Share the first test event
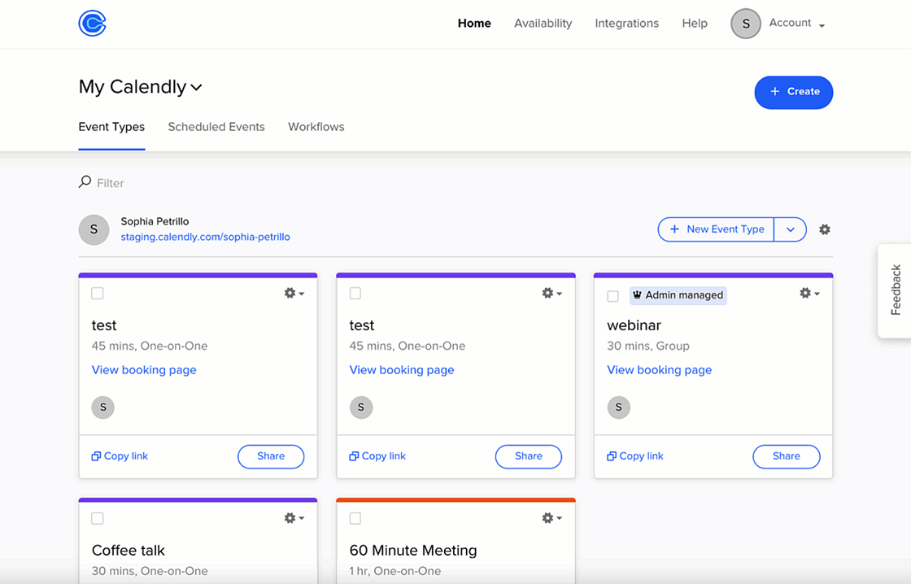 [271, 456]
